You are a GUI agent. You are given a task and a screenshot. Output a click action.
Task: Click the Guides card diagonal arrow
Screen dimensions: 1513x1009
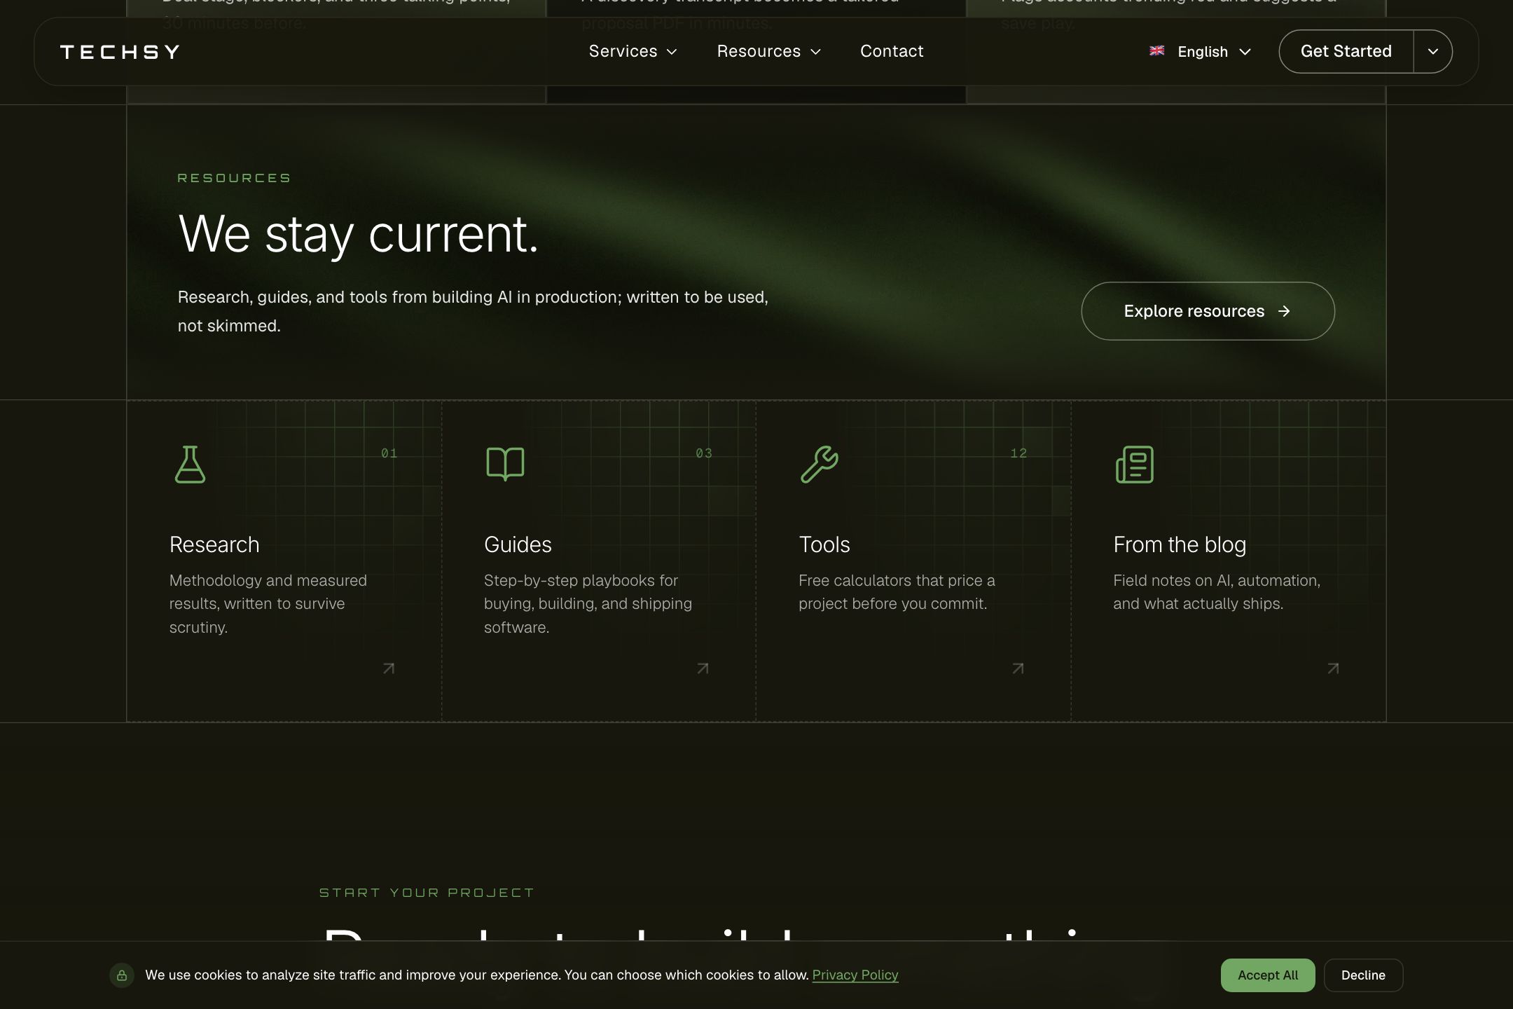pyautogui.click(x=703, y=668)
